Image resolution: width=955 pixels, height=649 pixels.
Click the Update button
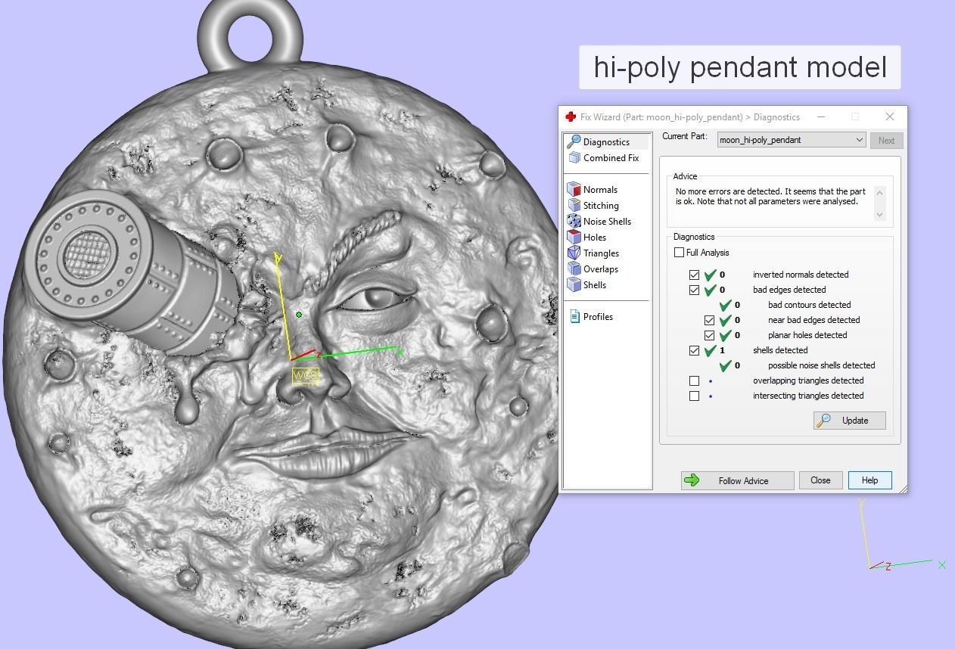849,420
